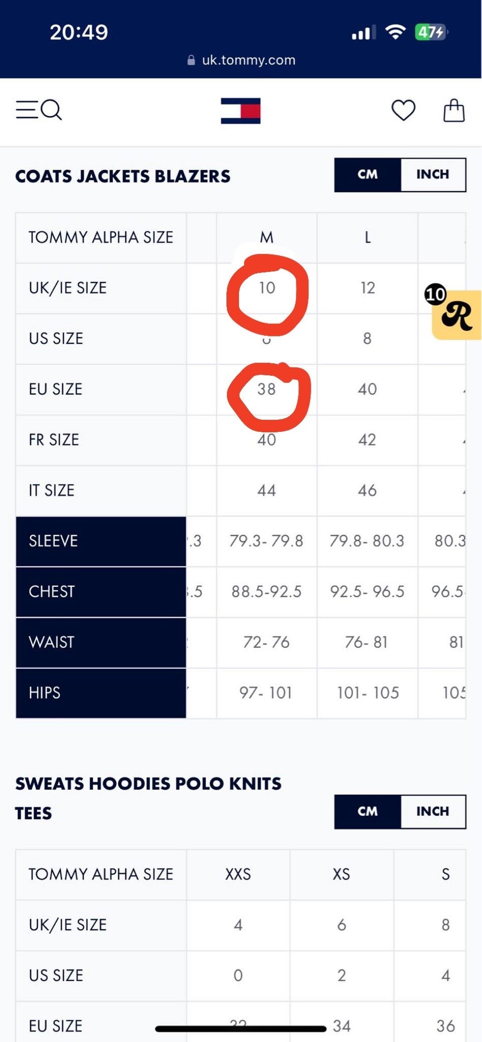This screenshot has width=482, height=1042.
Task: Open the hamburger menu icon
Action: [26, 109]
